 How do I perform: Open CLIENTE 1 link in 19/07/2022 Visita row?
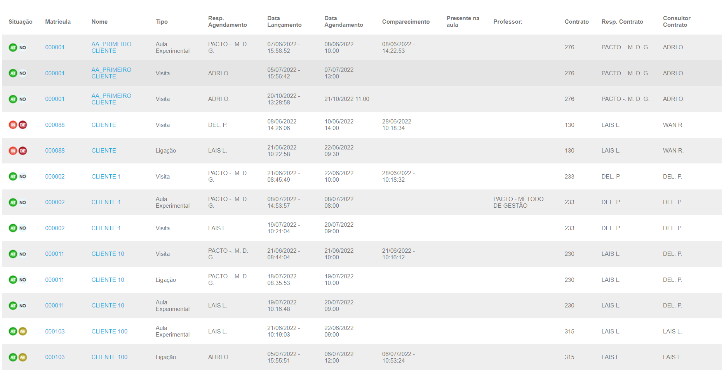[x=106, y=228]
